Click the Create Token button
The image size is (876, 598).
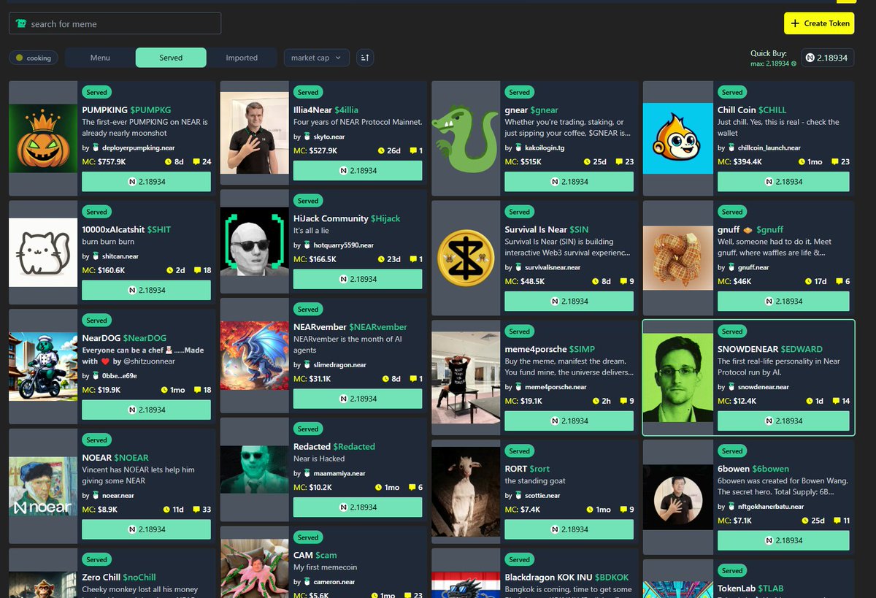click(x=819, y=23)
